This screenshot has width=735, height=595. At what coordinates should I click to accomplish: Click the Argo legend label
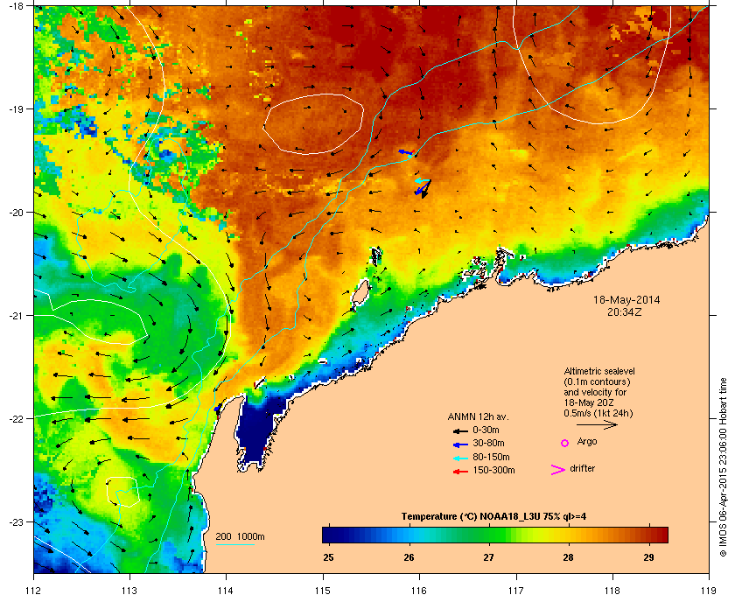tap(587, 442)
